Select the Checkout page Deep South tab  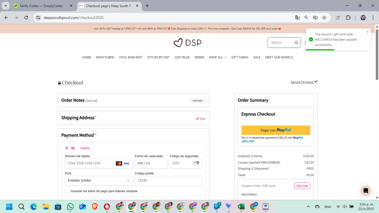pyautogui.click(x=109, y=6)
